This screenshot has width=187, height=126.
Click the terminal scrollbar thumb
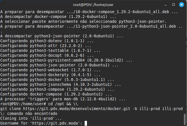tap(185, 119)
